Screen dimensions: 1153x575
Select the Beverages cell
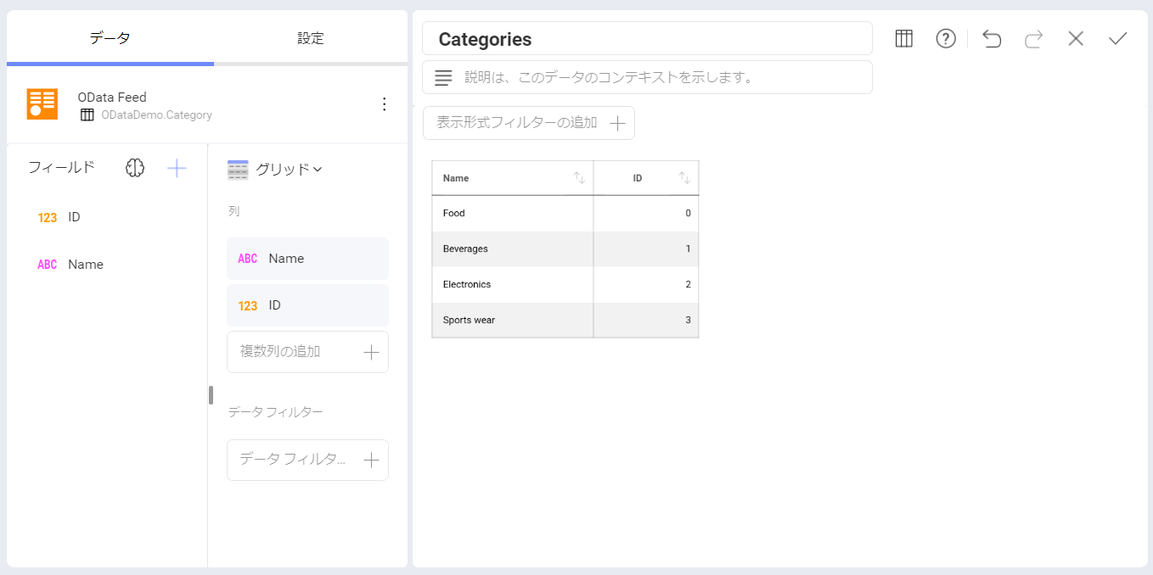[x=512, y=249]
